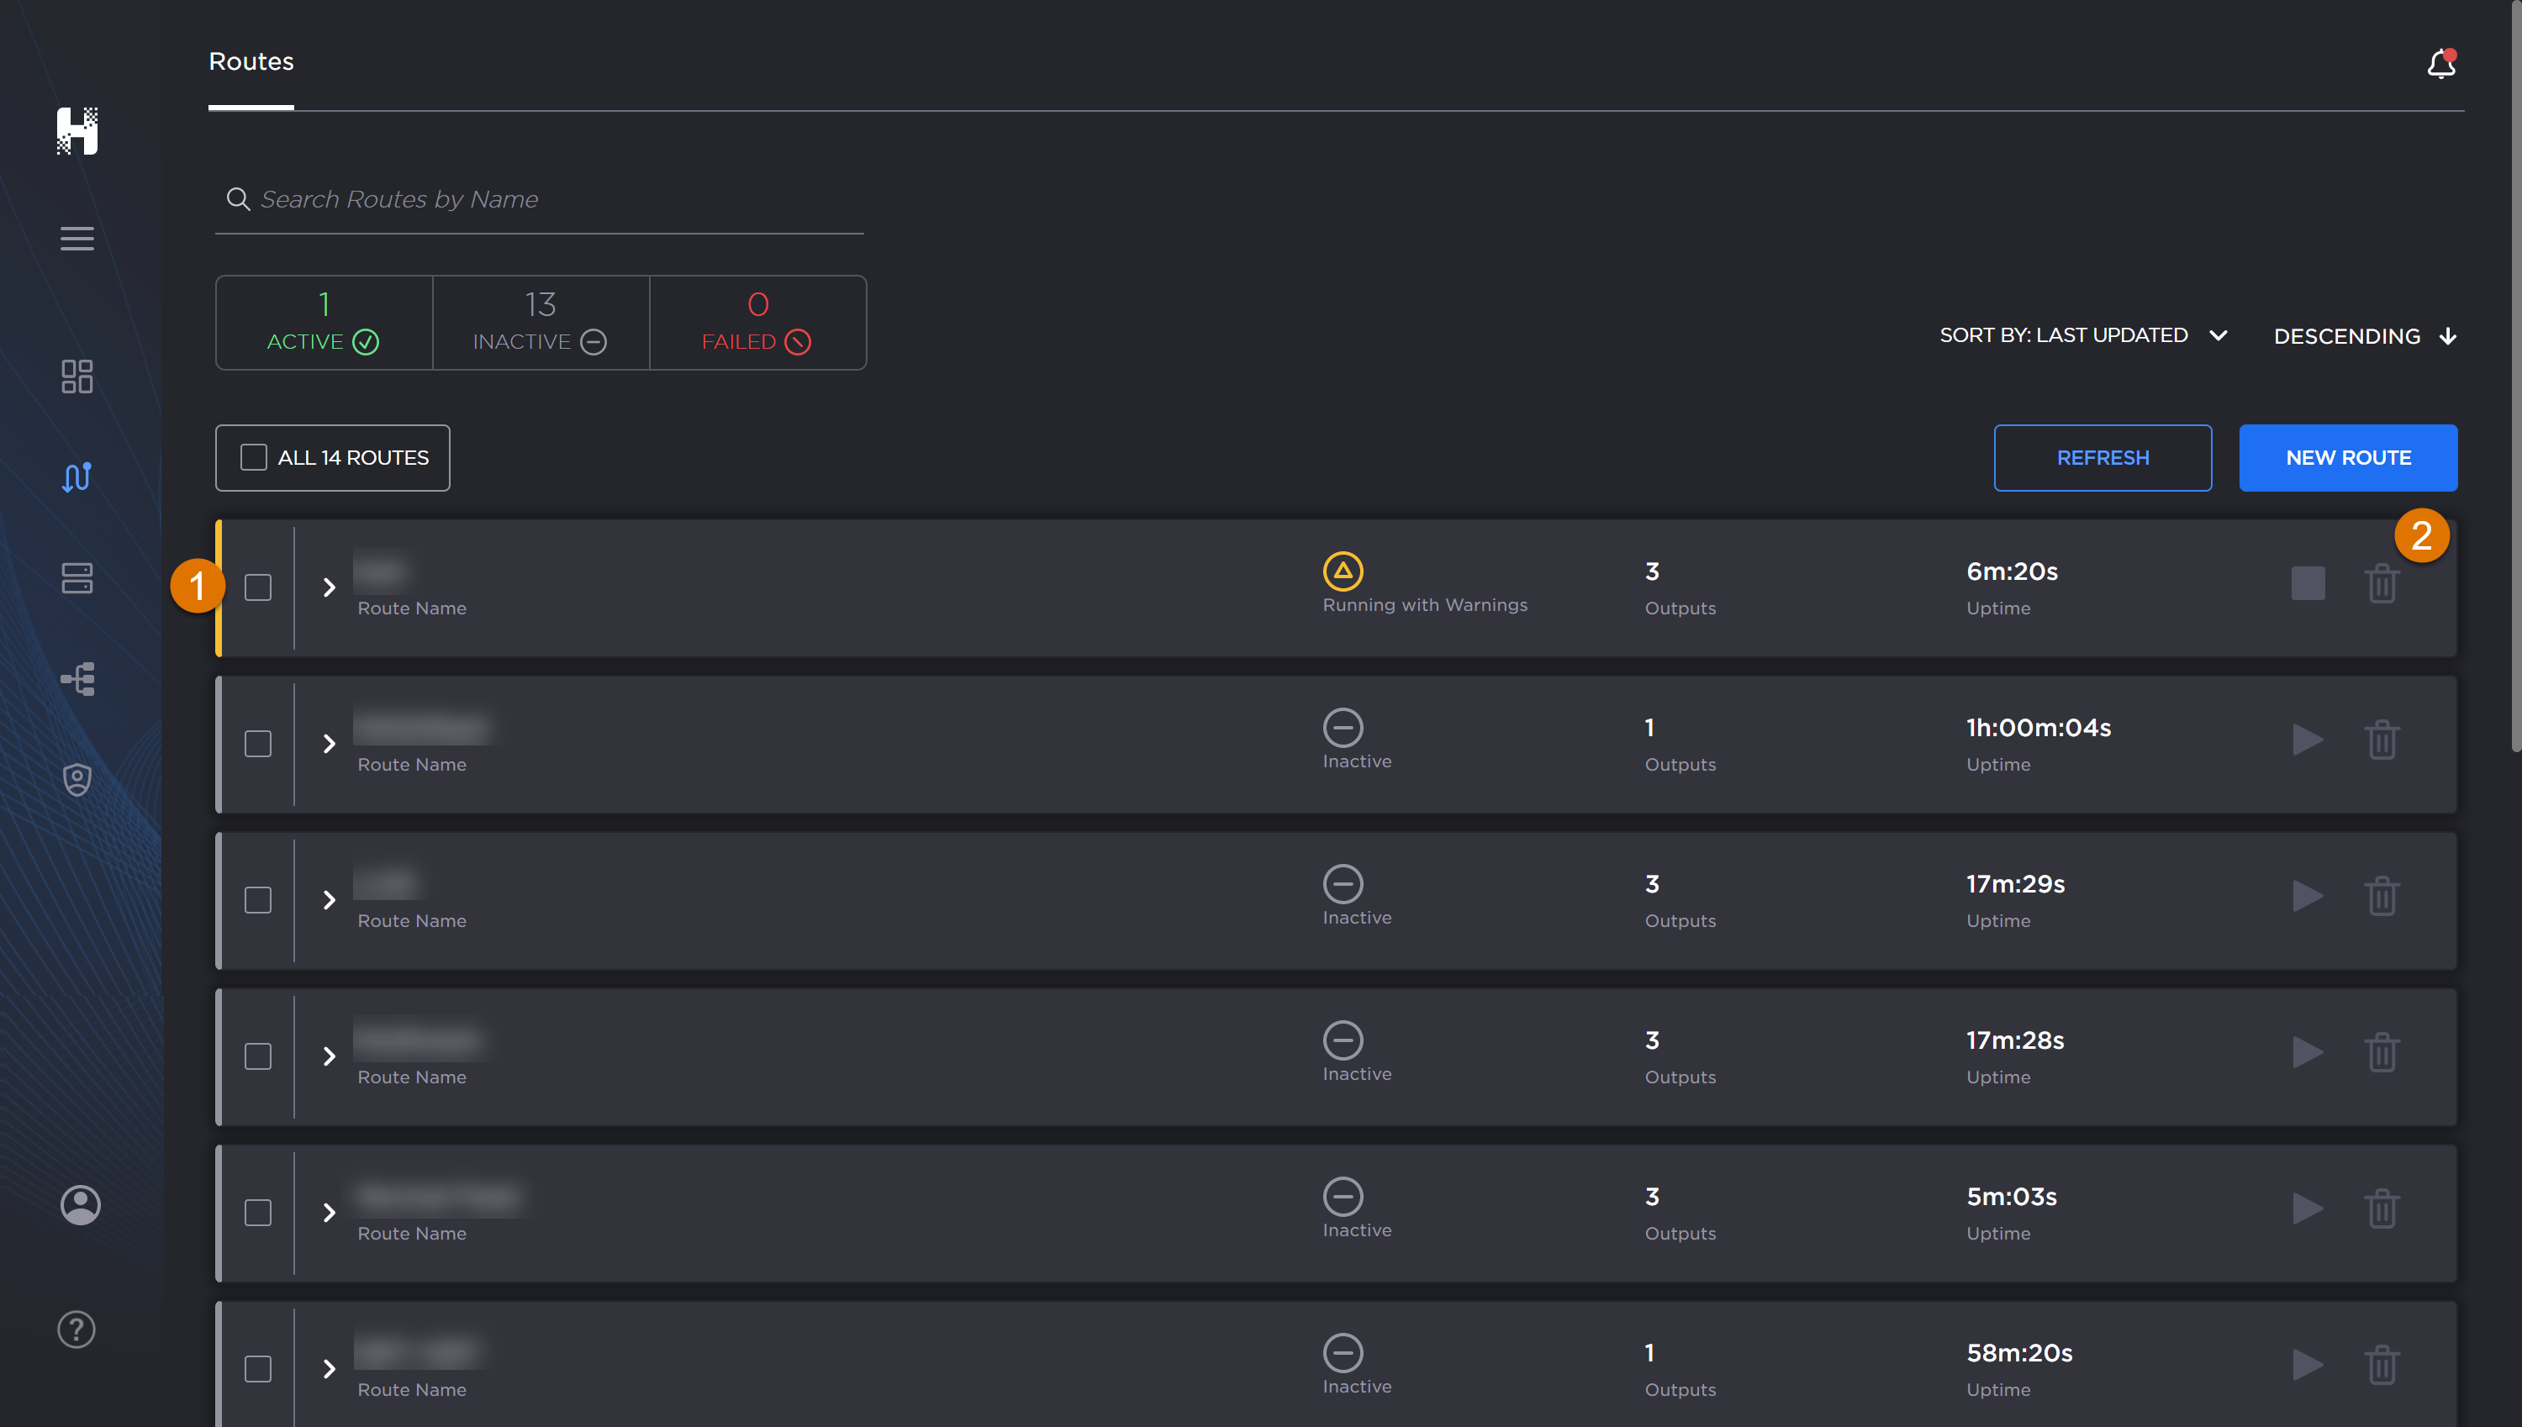
Task: Click the REFRESH button
Action: (x=2103, y=456)
